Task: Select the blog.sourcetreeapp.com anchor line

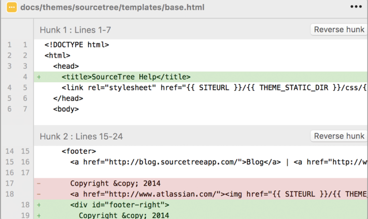Action: point(201,162)
